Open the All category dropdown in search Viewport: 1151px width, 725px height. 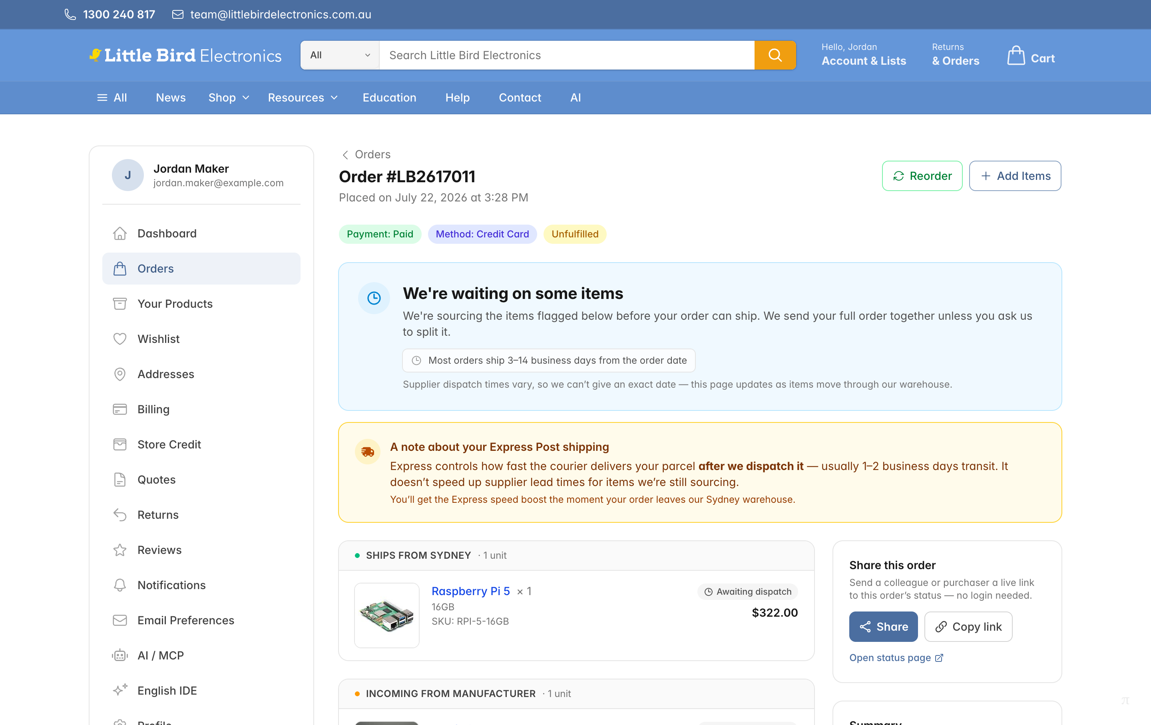pyautogui.click(x=340, y=55)
